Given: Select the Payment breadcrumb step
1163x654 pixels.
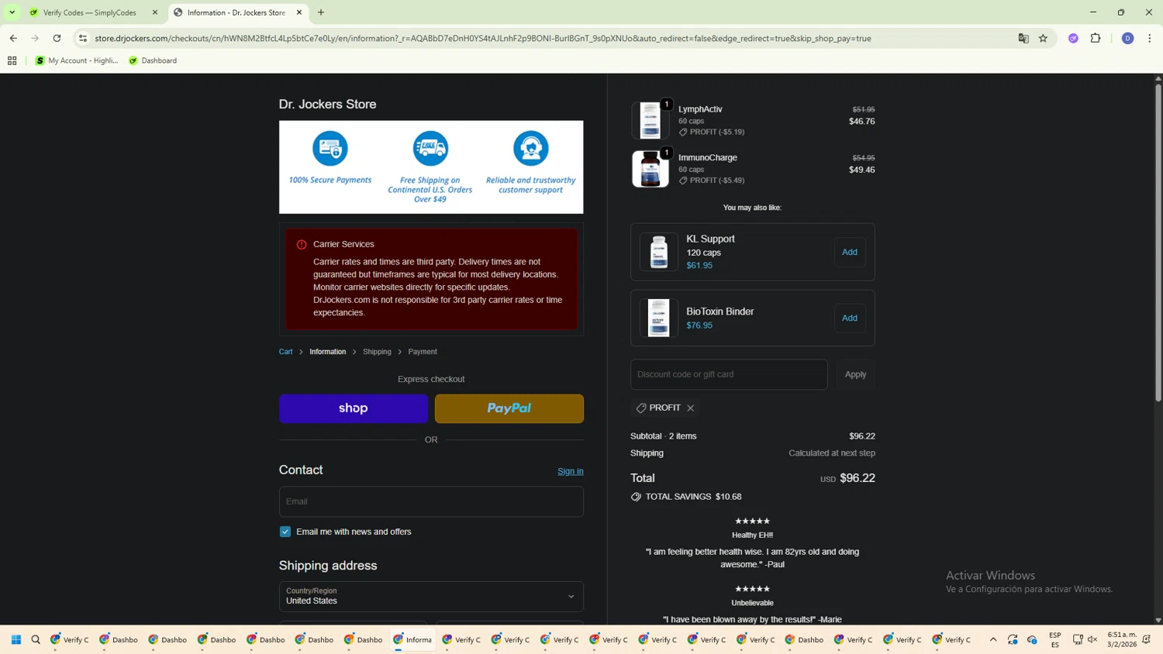Looking at the screenshot, I should click(423, 352).
